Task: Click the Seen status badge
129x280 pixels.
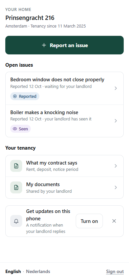Action: click(21, 129)
